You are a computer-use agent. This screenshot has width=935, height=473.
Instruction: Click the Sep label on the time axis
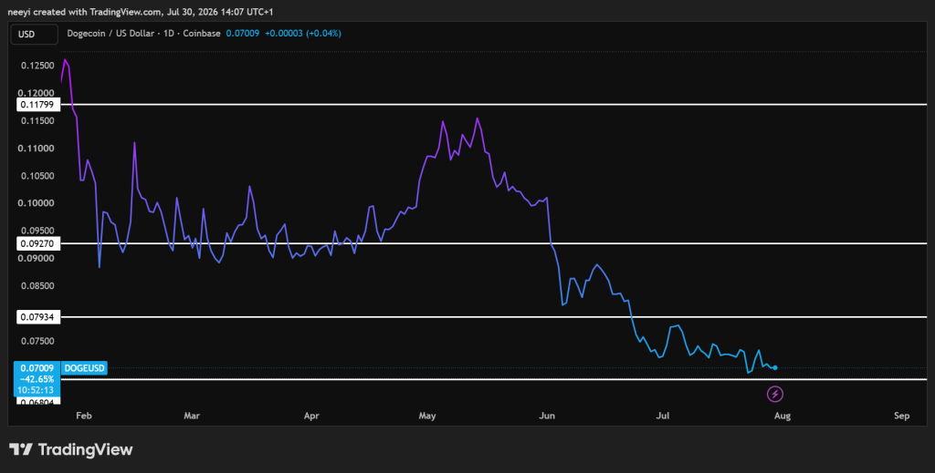901,416
